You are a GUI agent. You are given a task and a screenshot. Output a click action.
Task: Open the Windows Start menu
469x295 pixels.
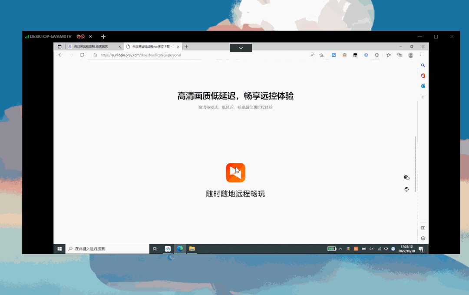click(x=59, y=249)
